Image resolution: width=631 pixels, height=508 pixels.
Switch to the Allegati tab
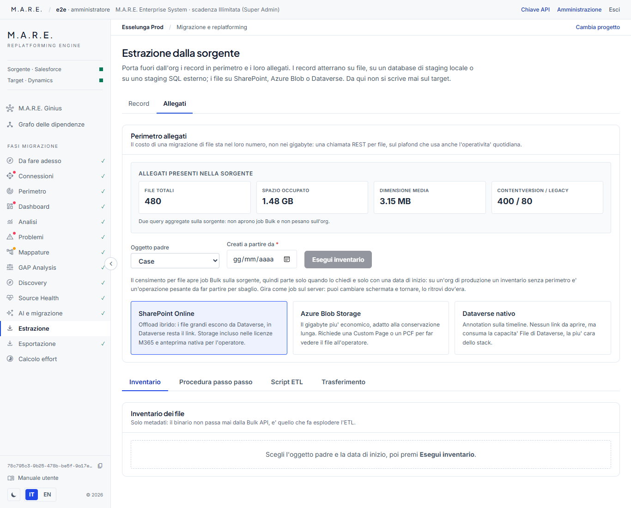(x=175, y=104)
